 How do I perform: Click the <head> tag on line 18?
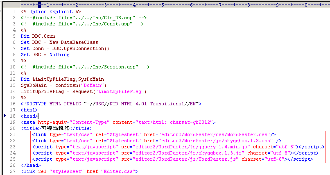29,116
